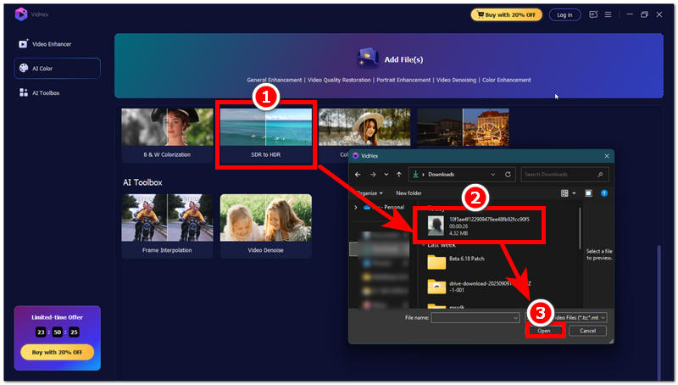Expand the Personal cloud tree item
This screenshot has width=678, height=385.
355,207
